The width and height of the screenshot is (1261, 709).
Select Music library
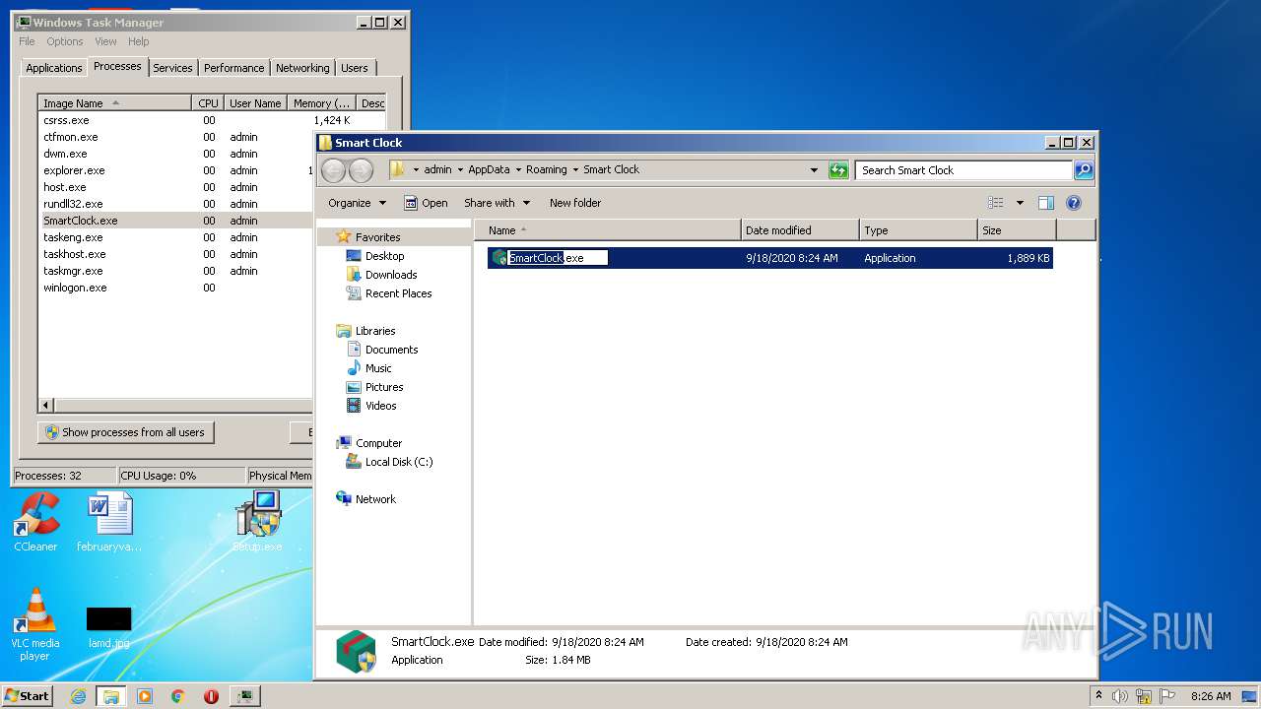[x=378, y=368]
